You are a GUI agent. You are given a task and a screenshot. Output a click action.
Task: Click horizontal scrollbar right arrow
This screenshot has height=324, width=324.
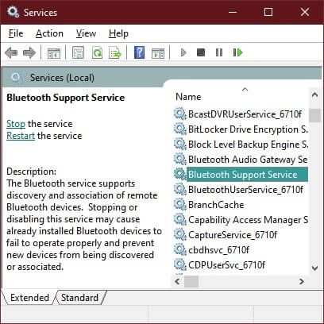point(301,281)
